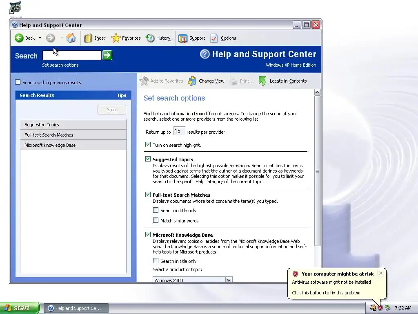Expand the Microsoft Knowledge Base results header
The width and height of the screenshot is (418, 314).
tap(73, 145)
